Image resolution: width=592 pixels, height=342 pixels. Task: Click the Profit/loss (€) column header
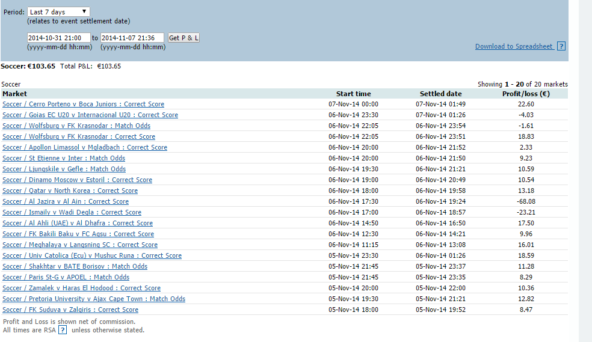526,94
